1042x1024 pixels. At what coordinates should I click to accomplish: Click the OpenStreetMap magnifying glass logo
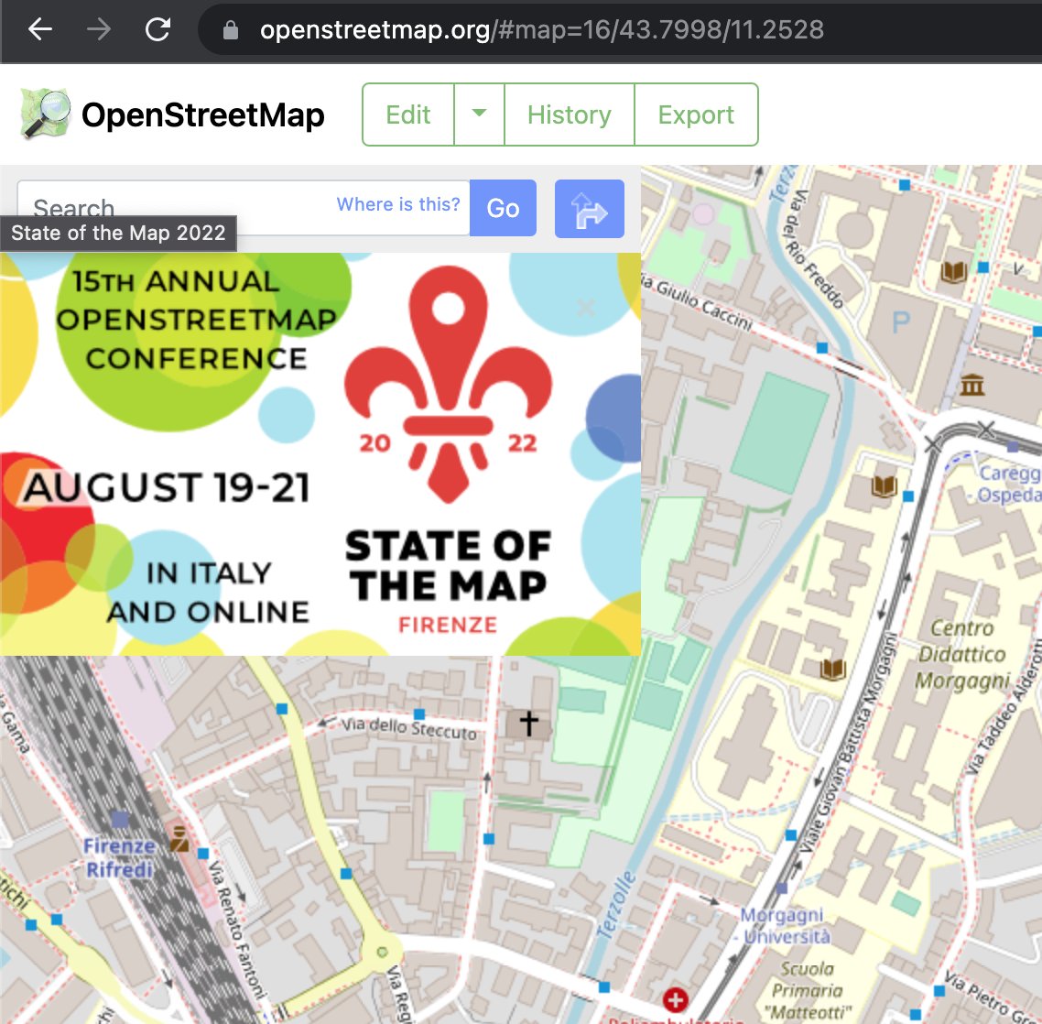(41, 114)
